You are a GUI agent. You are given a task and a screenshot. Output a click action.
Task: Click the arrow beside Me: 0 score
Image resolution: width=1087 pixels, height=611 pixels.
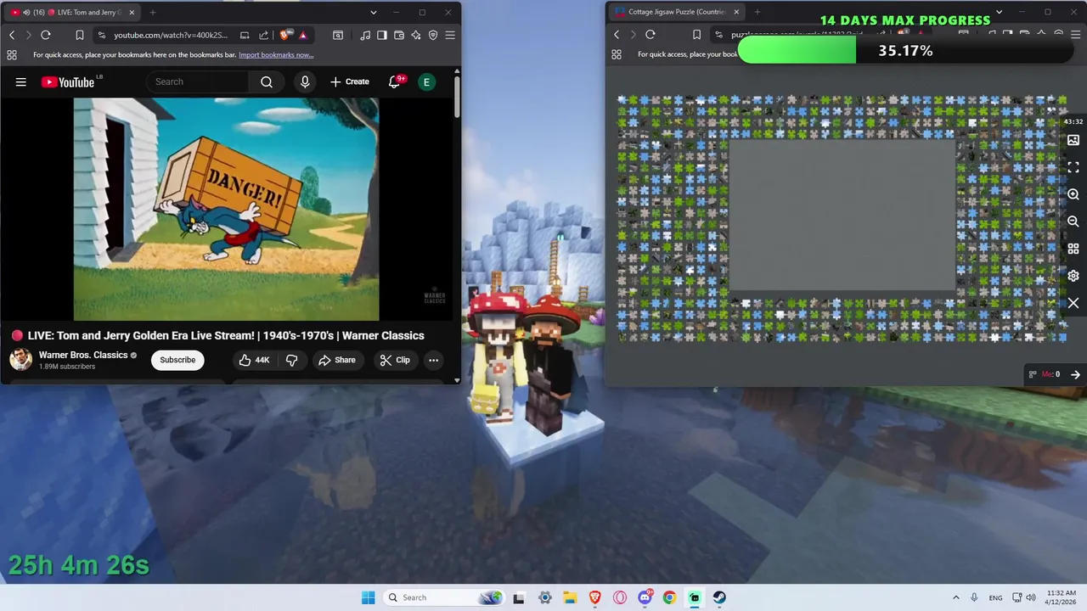[1075, 374]
